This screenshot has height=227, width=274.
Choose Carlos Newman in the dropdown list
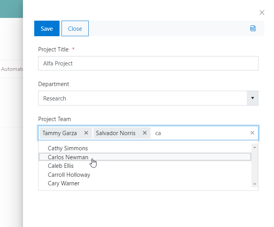[68, 157]
